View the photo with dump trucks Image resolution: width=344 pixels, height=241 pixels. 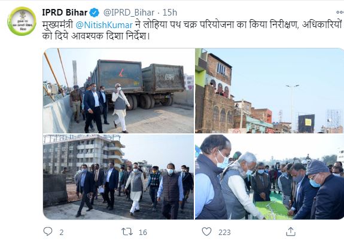(118, 90)
